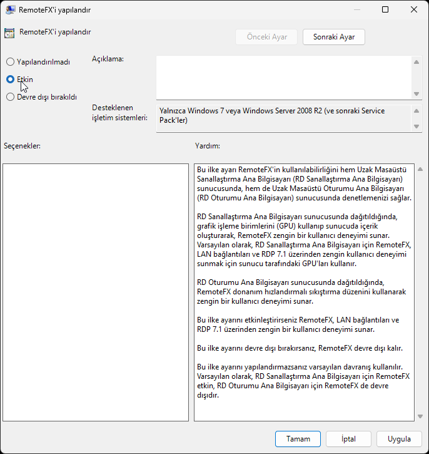Click the title bar application icon

11,10
